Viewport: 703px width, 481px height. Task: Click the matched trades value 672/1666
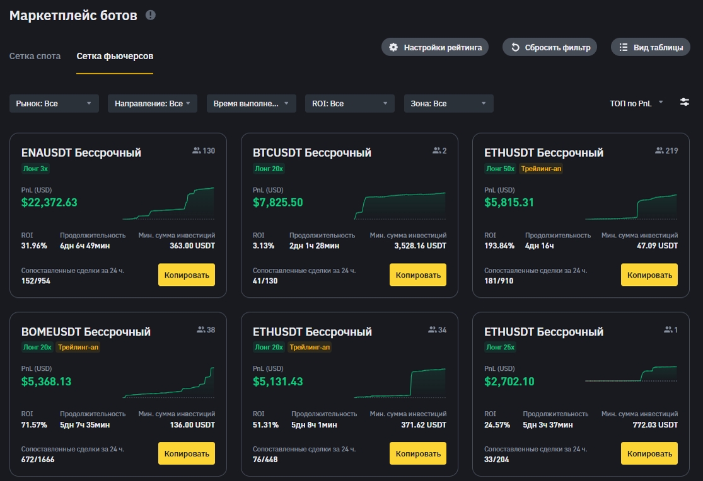tap(38, 460)
